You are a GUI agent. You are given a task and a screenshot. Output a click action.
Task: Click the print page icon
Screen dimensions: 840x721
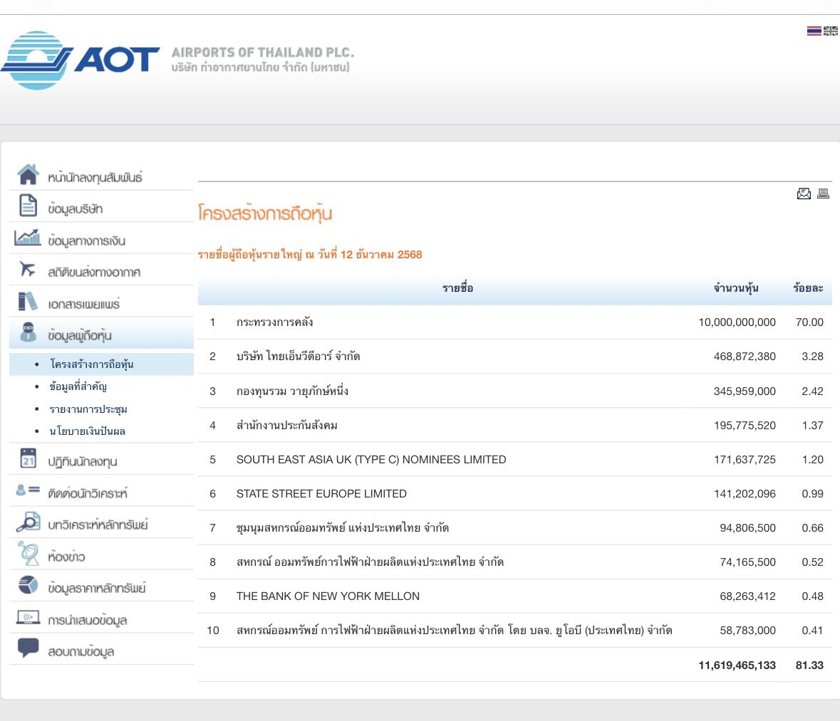824,194
